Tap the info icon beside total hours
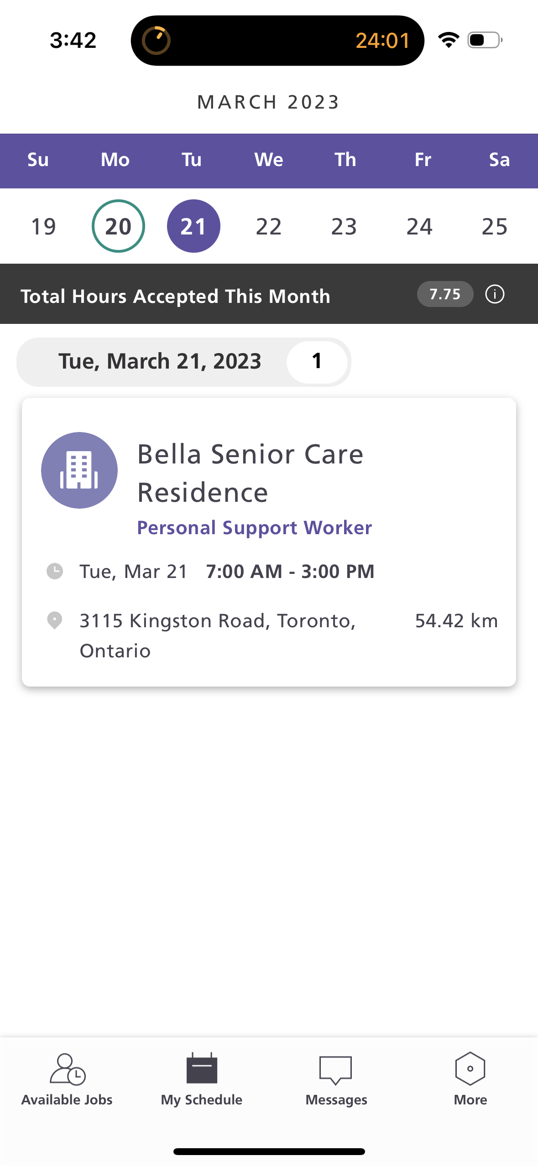The height and width of the screenshot is (1166, 538). coord(495,294)
